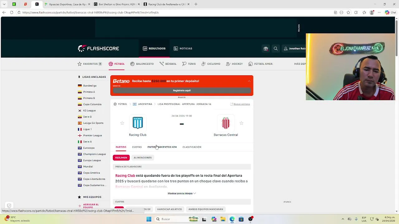The width and height of the screenshot is (399, 224).
Task: Open File Explorer from taskbar
Action: (x=223, y=219)
